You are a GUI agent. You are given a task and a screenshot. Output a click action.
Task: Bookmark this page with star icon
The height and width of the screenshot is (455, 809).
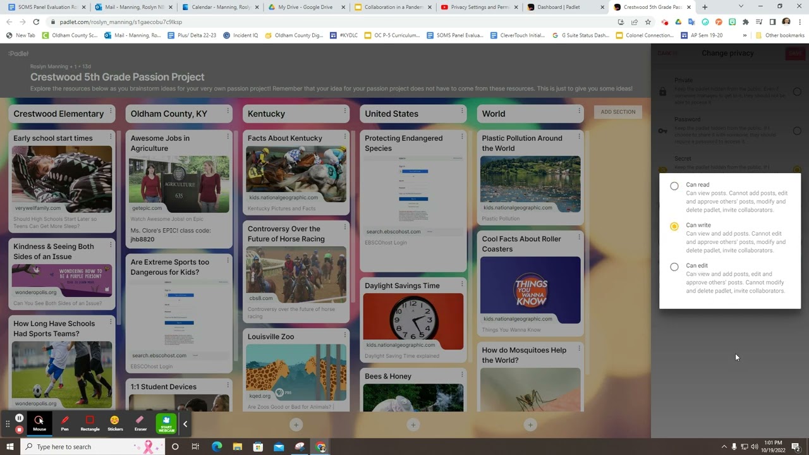(x=648, y=21)
